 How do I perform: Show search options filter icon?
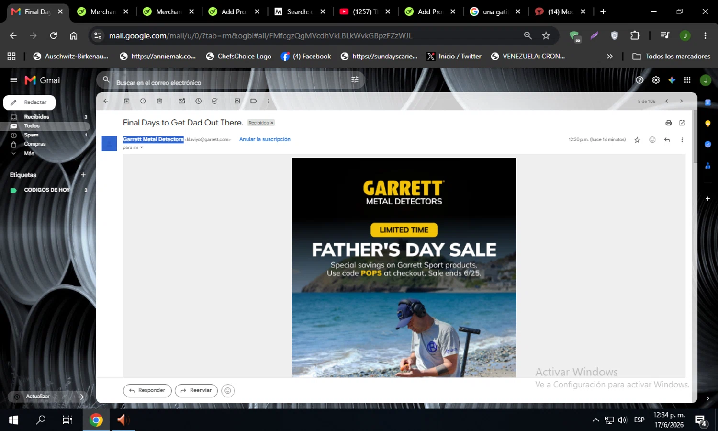point(355,80)
